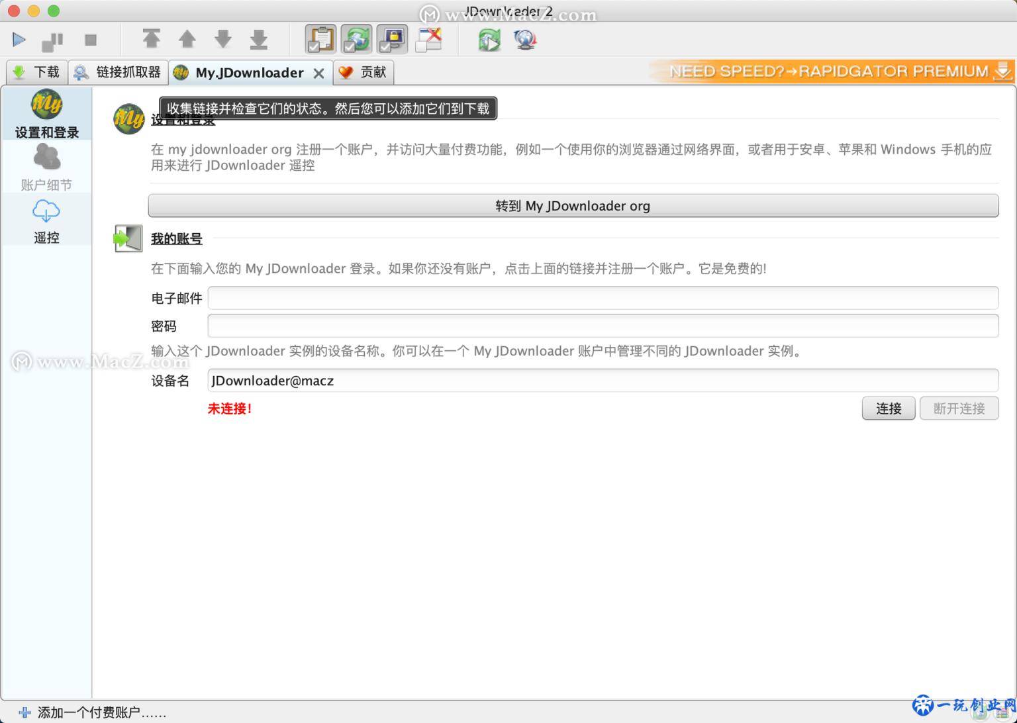
Task: Open the 链接抓取器 tab
Action: [x=118, y=72]
